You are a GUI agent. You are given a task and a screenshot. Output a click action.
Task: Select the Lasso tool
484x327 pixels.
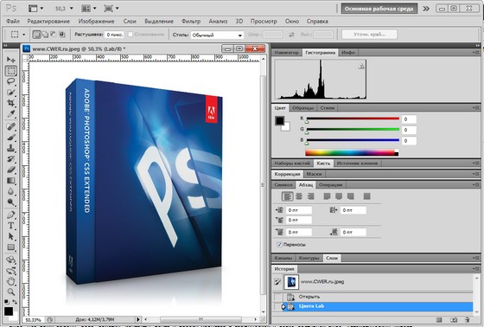[10, 81]
